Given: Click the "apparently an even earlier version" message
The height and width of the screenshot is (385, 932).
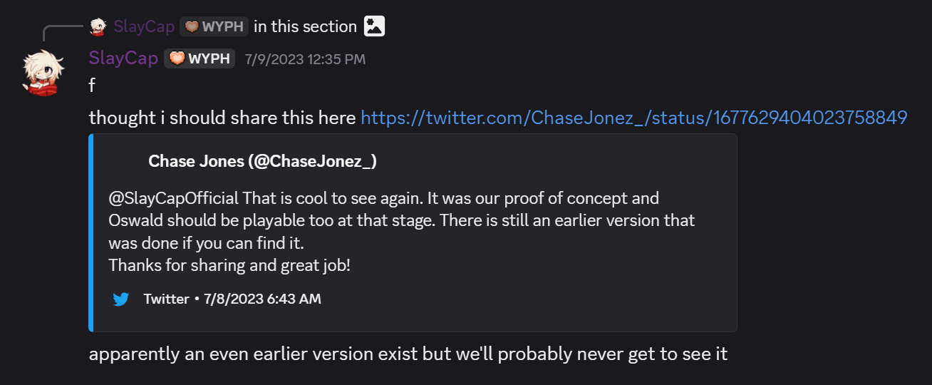Looking at the screenshot, I should [408, 354].
